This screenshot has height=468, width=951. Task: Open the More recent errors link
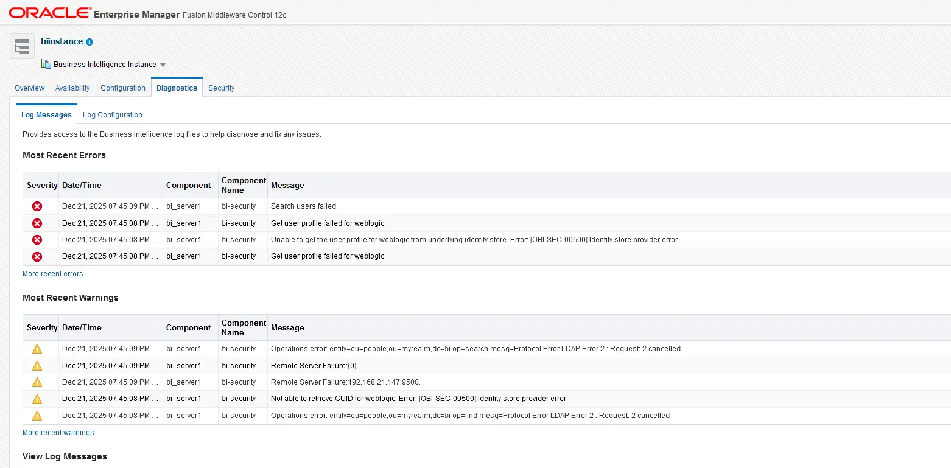pyautogui.click(x=52, y=274)
